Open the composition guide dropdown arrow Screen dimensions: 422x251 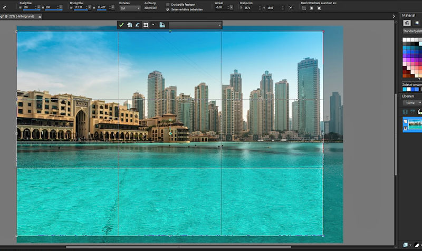pos(153,25)
